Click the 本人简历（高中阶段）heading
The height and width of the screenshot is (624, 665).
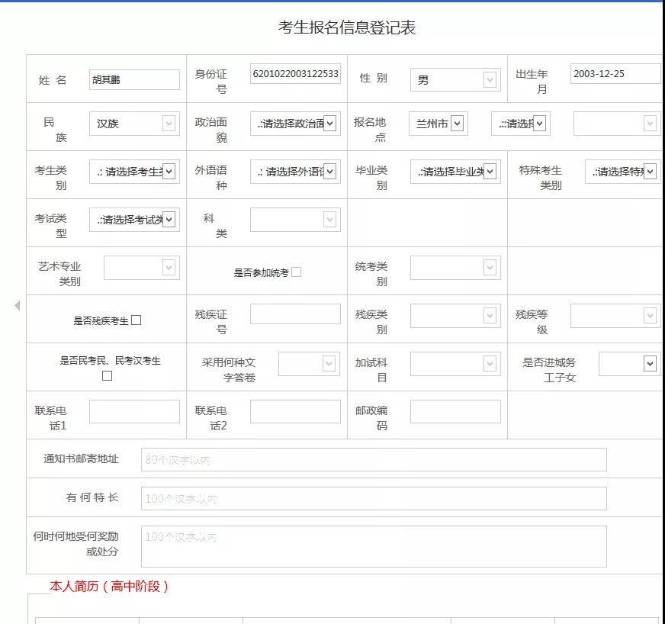coord(109,587)
